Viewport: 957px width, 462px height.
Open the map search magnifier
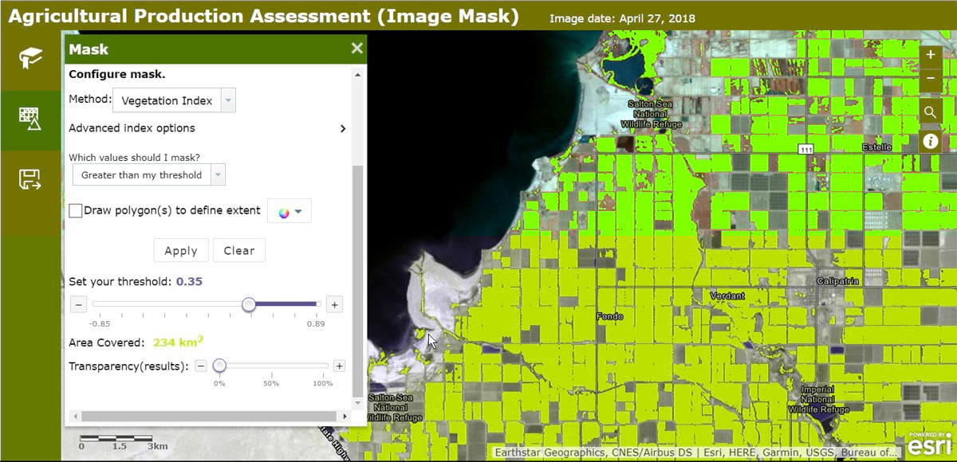(931, 112)
